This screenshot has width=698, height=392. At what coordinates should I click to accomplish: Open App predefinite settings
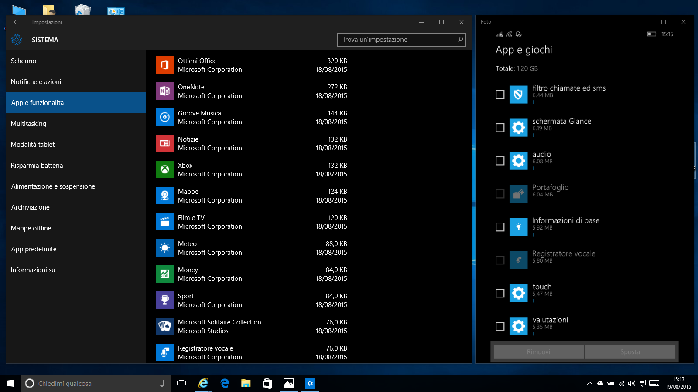point(76,249)
